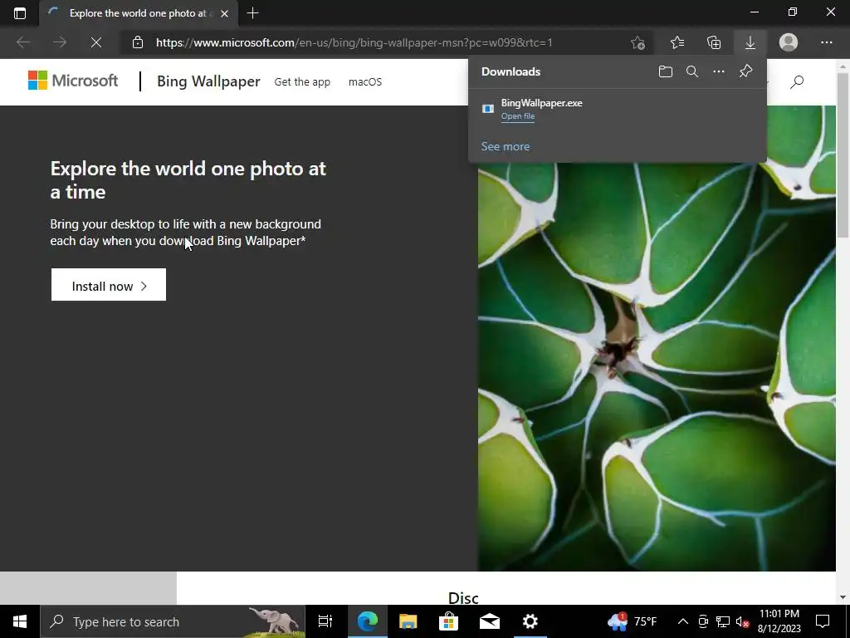Close the Explore the world tab
Screen dimensions: 850x638
click(224, 13)
